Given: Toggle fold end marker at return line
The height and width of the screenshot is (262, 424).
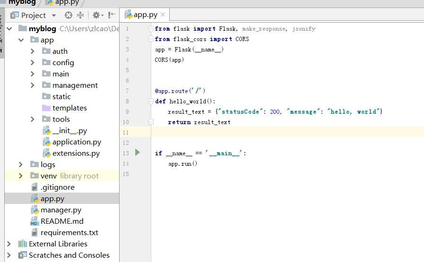Looking at the screenshot, I should [x=151, y=122].
